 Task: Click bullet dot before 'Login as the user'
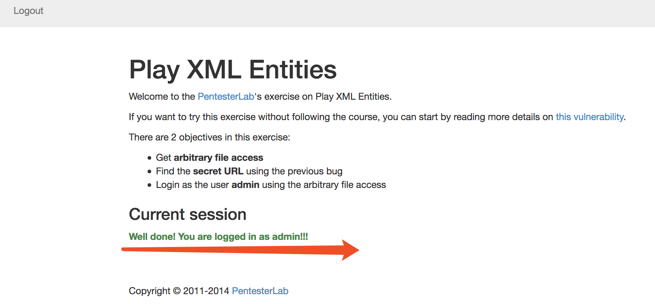pyautogui.click(x=150, y=185)
